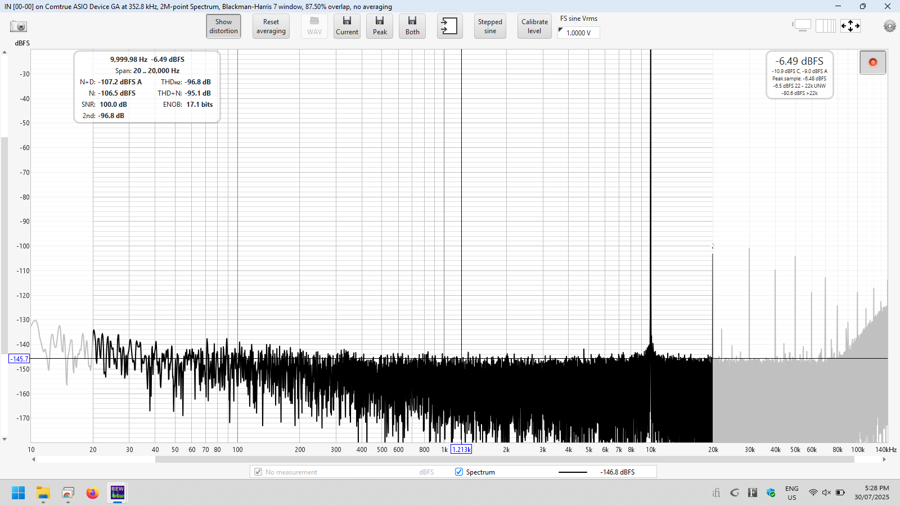Toggle the Show distortion button
Viewport: 900px width, 506px height.
pyautogui.click(x=223, y=26)
